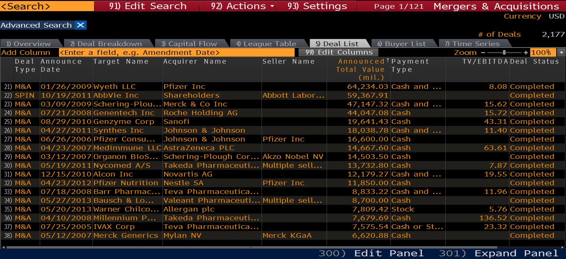Image resolution: width=566 pixels, height=259 pixels.
Task: Select Bausch & Lo... target
Action: [x=123, y=200]
